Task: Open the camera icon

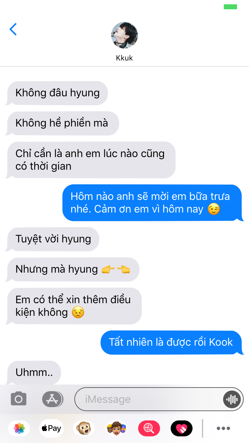Action: tap(19, 399)
